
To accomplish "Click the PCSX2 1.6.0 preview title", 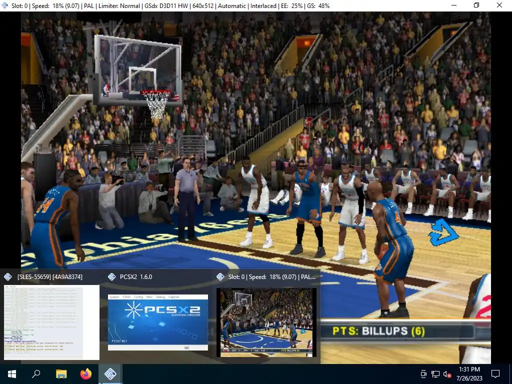I will 136,277.
